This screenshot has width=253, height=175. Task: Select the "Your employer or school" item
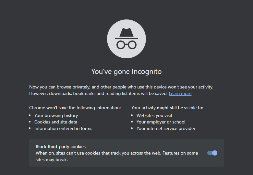(161, 122)
